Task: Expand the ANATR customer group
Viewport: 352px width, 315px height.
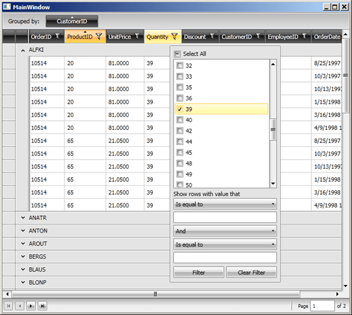Action: (x=23, y=218)
